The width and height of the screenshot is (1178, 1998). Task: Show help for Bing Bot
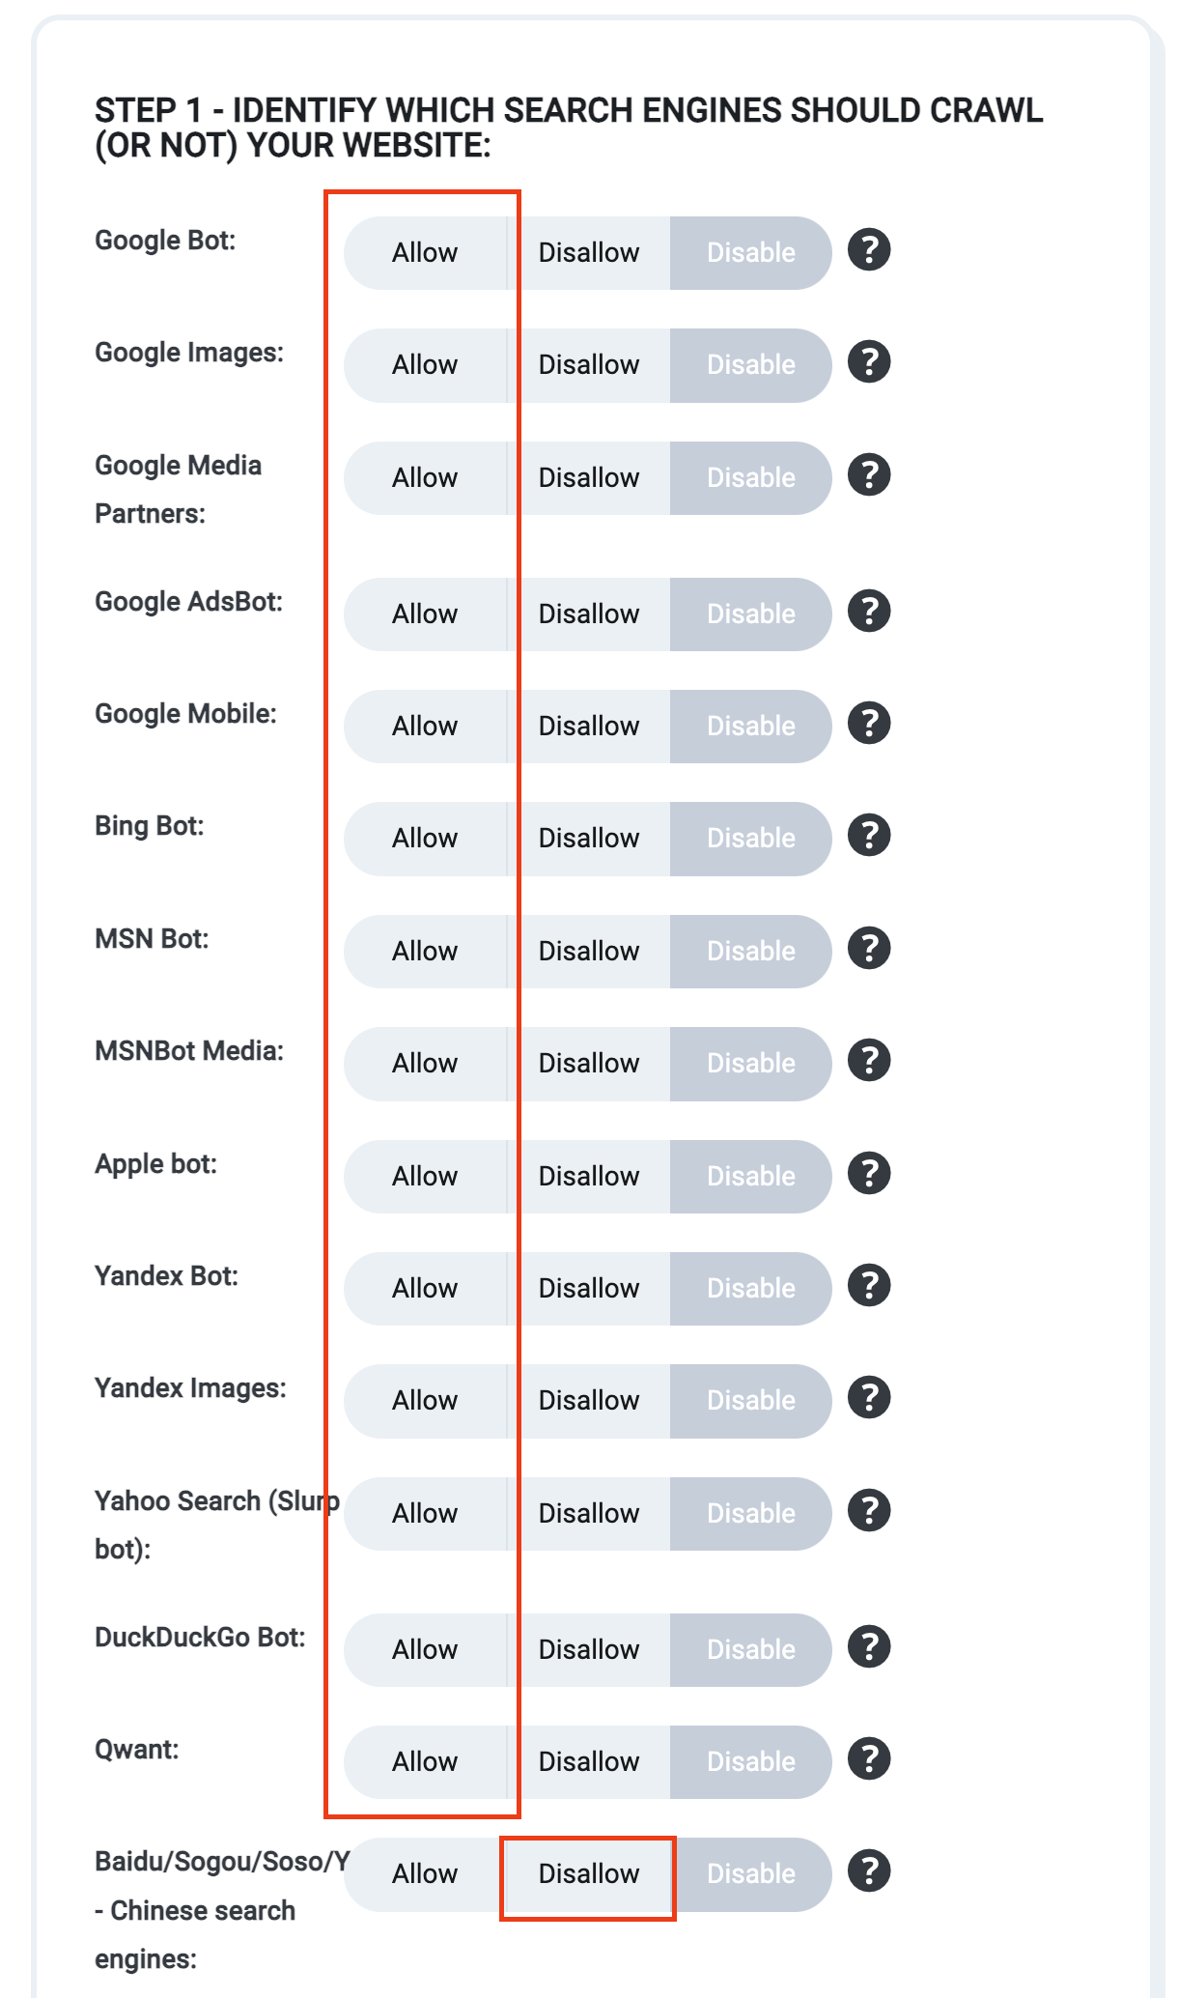click(869, 836)
